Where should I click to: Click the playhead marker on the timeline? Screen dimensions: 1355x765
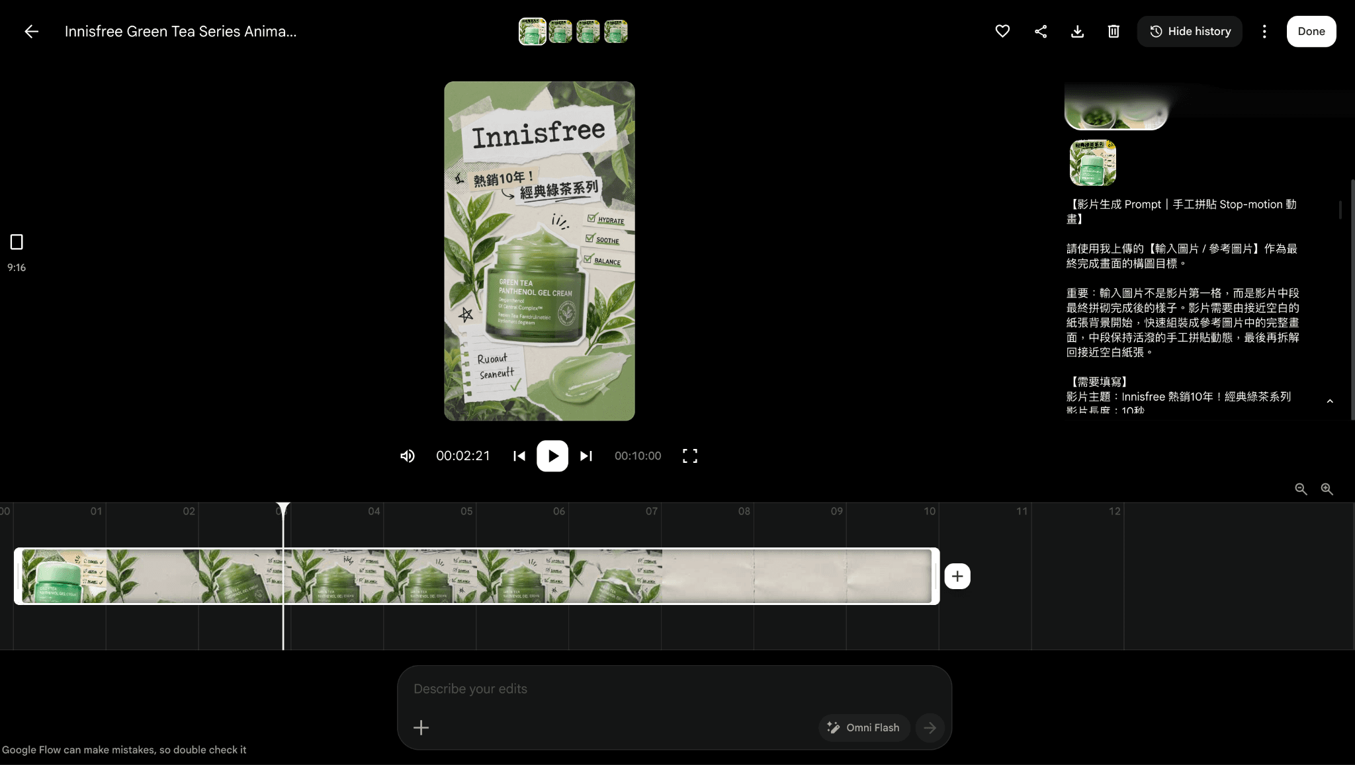[x=283, y=508]
